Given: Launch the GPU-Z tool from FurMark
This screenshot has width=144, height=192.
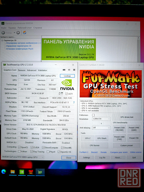Looking at the screenshot, I should pos(88,138).
